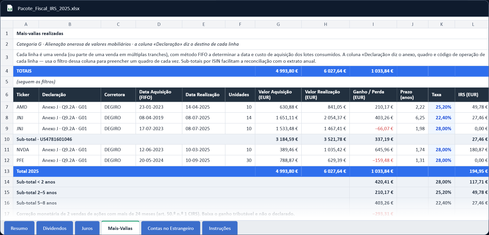Click the Taxa header cell
The image size is (489, 235).
[x=441, y=95]
